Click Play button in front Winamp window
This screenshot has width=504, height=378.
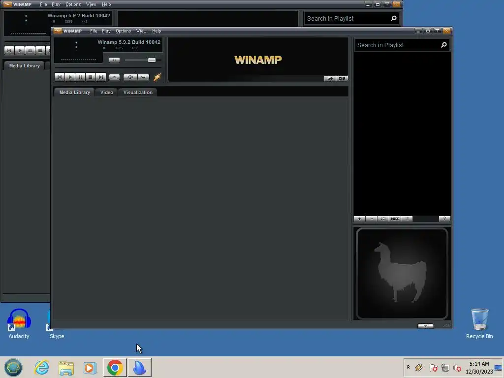point(70,77)
